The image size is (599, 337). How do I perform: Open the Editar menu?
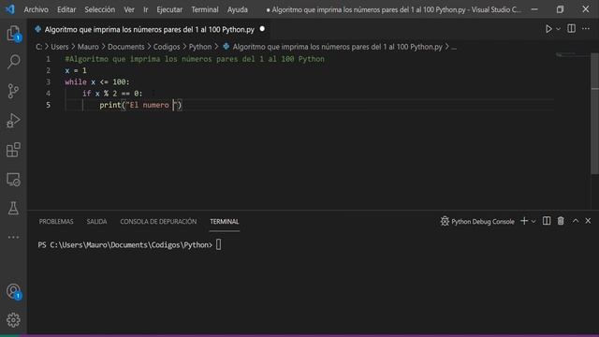tap(66, 9)
